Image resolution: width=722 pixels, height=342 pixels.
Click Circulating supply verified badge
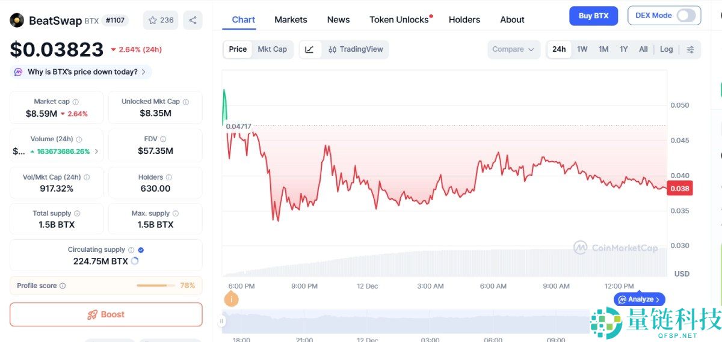pos(141,250)
